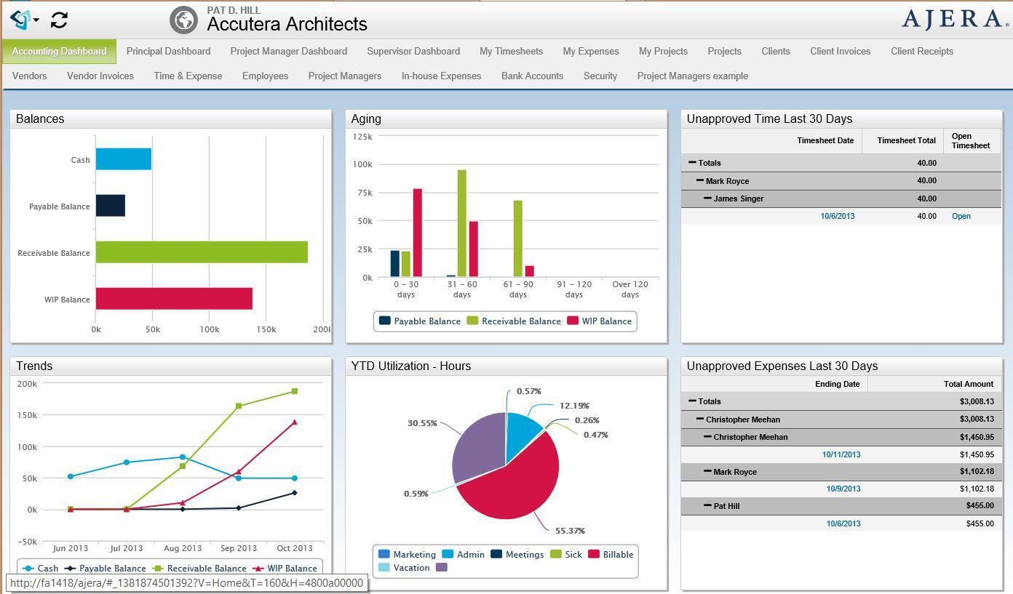Click the refresh icon in the toolbar
The height and width of the screenshot is (594, 1013).
58,20
